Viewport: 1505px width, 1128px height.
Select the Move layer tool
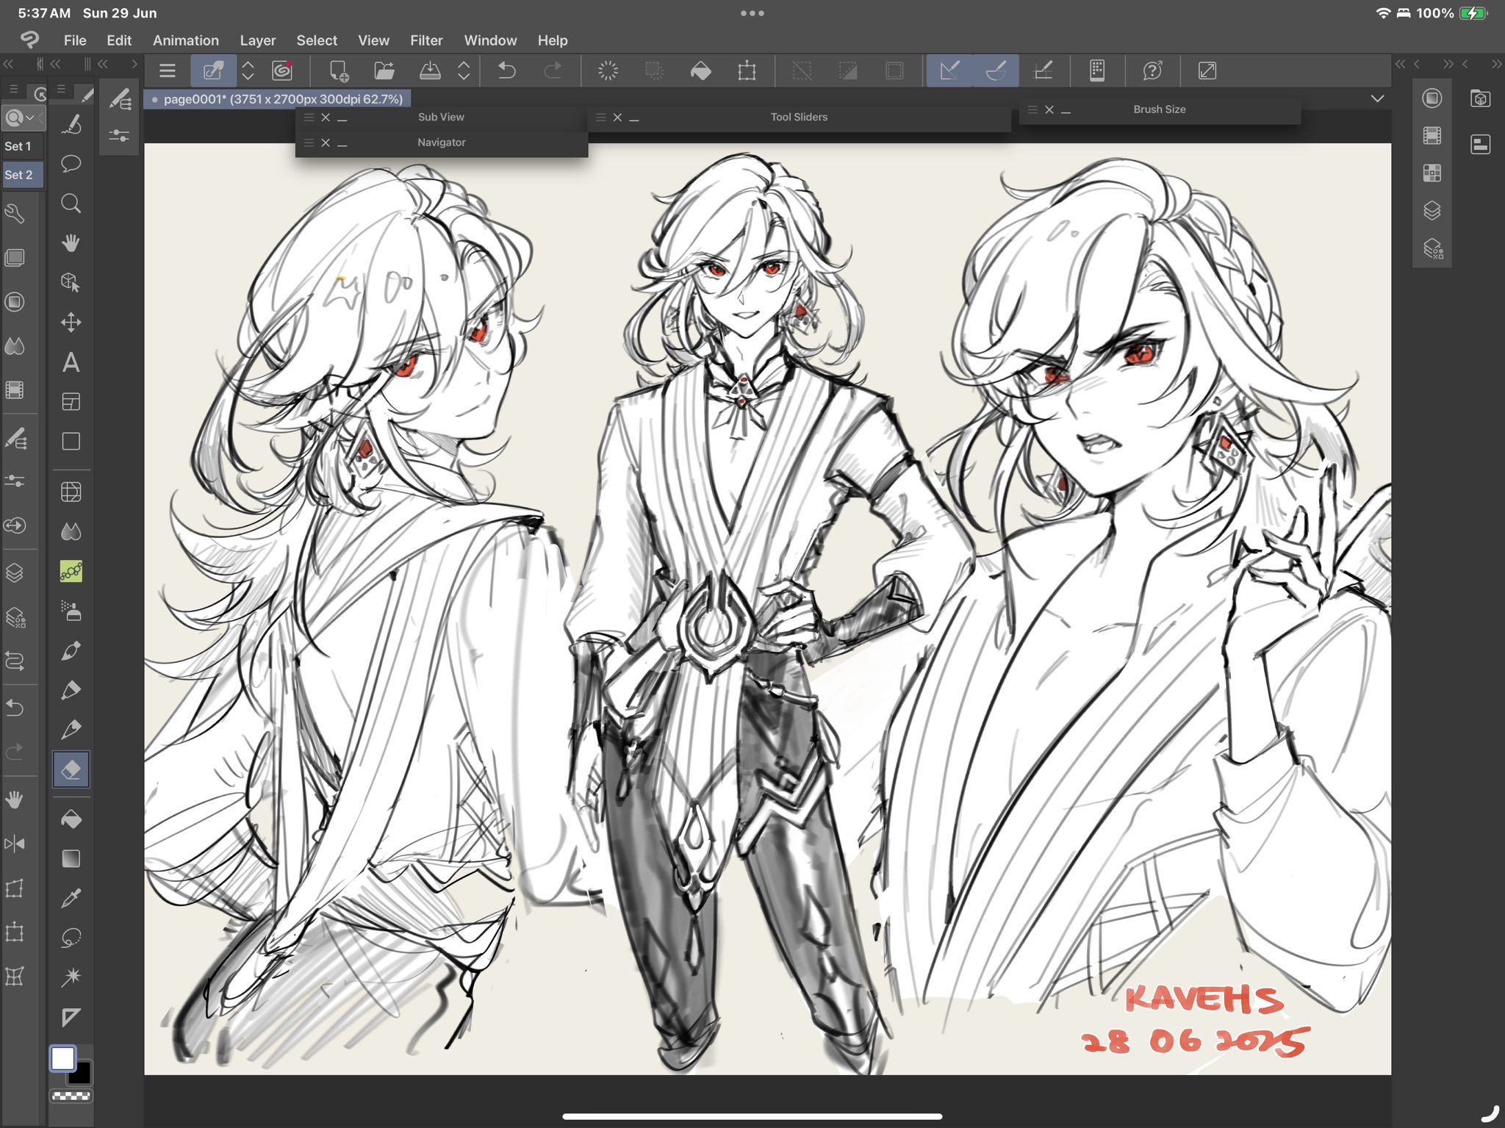point(71,322)
